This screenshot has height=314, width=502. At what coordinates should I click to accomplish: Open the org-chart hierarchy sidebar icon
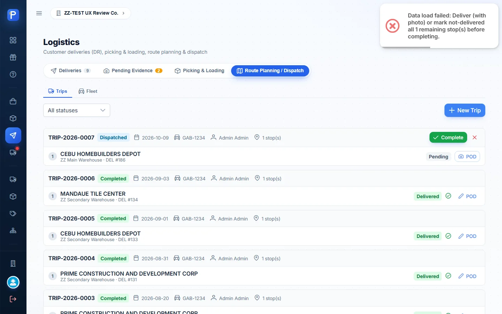point(13,231)
